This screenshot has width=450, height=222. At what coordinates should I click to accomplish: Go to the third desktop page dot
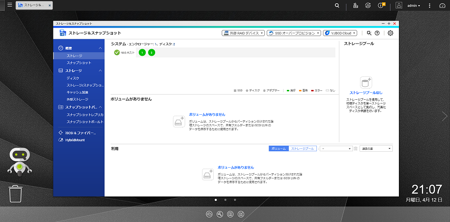235,200
